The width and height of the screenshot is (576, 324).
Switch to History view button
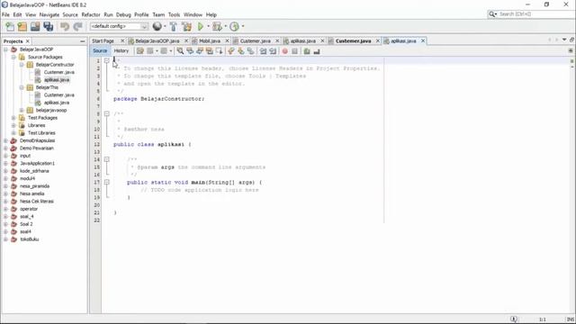(x=121, y=50)
